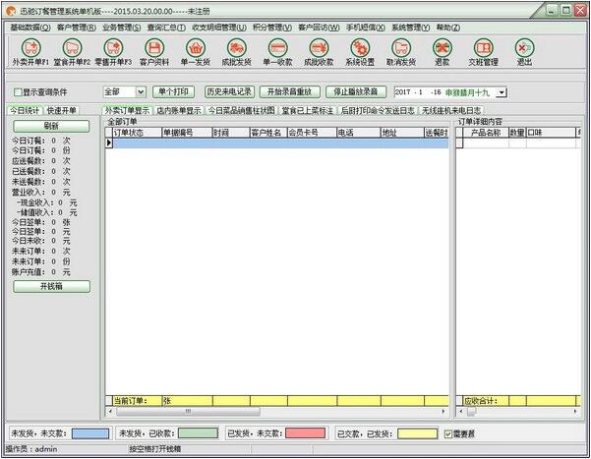
Task: Enable the 显示查询条件 checkbox
Action: click(17, 92)
